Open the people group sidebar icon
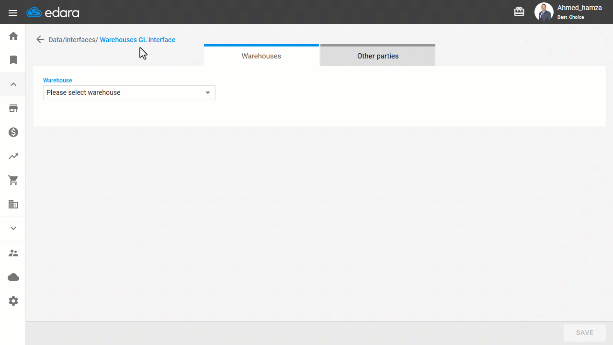 (13, 253)
